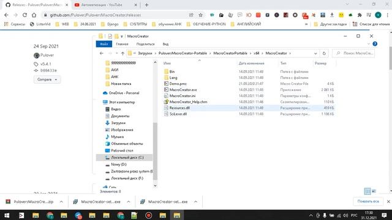The image size is (392, 220).
Task: Expand the Explorer ribbon chevron
Action: (369, 44)
